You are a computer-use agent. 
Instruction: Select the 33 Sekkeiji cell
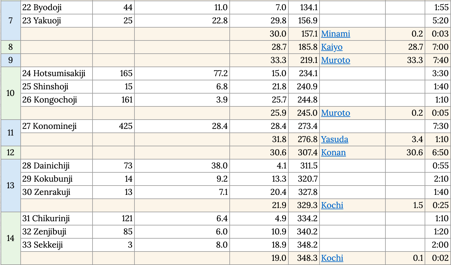click(x=57, y=245)
